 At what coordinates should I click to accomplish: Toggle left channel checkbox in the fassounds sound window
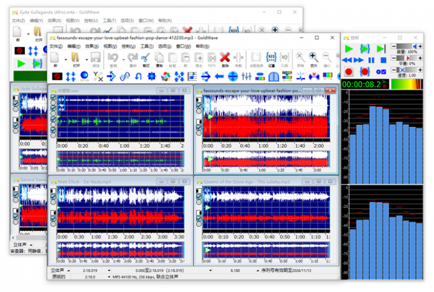point(198,106)
